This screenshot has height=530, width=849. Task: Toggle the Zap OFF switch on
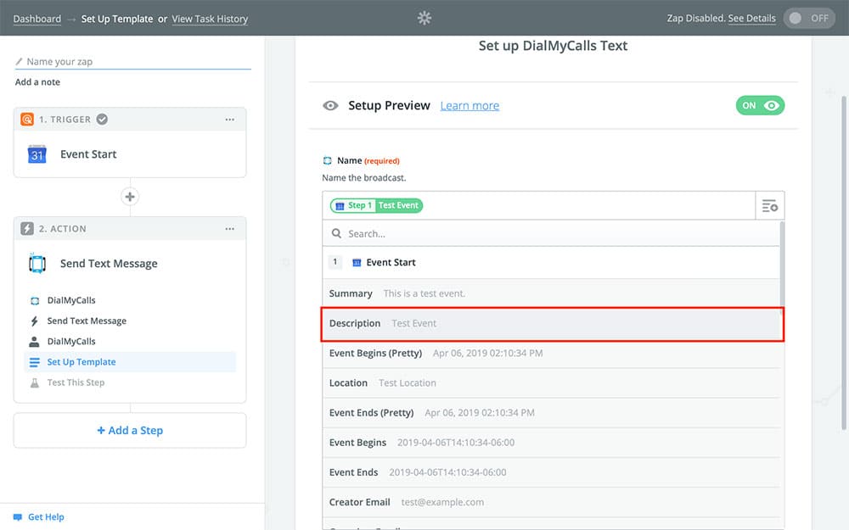809,19
